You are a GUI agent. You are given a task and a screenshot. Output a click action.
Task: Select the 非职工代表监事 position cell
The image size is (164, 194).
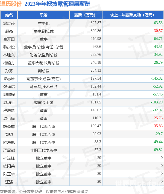(43, 150)
